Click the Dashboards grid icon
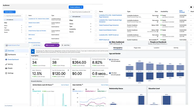This screenshot has height=109, width=194. tap(6, 54)
